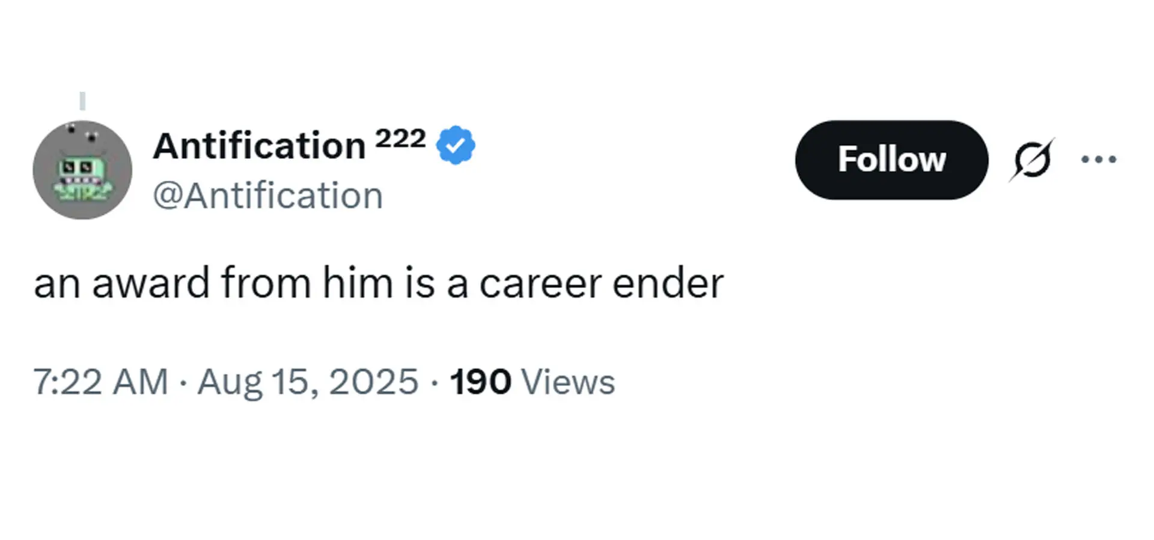Click the Antification display name

point(259,146)
